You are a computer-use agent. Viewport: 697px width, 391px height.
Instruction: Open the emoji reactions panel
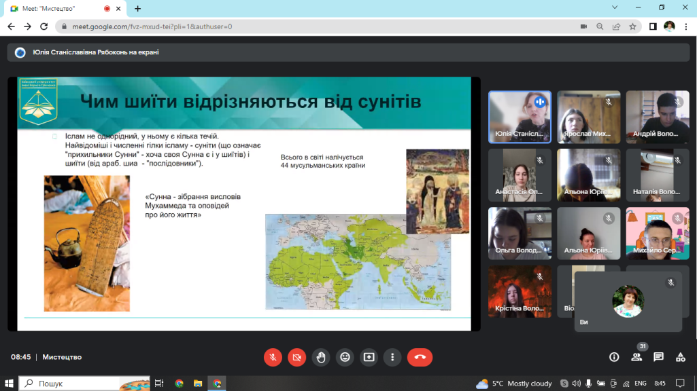click(345, 357)
